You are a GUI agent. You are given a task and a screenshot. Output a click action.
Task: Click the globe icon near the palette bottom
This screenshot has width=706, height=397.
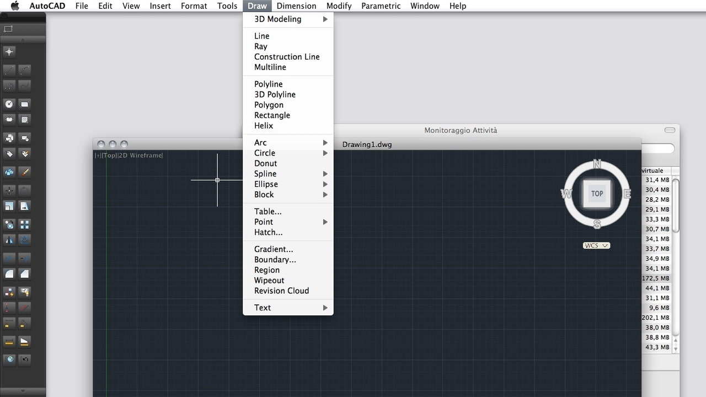pos(9,360)
